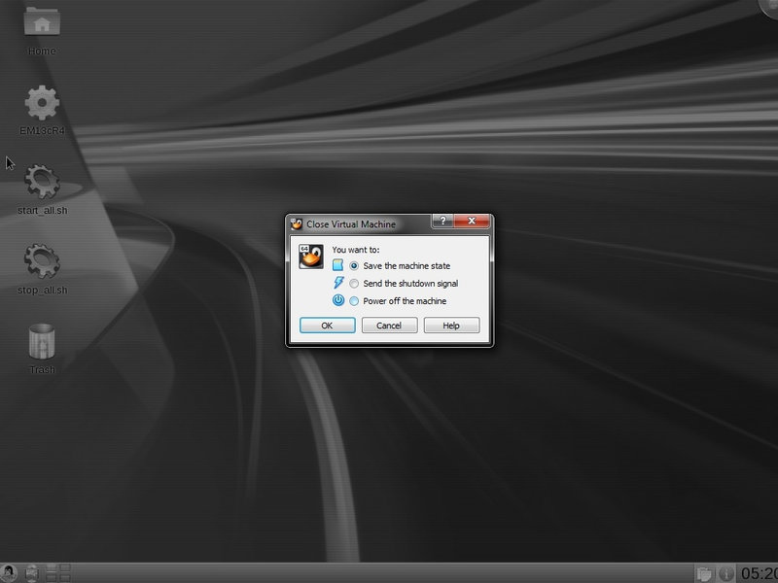Click the 64-bit Linux penguin icon
This screenshot has height=583, width=778.
(310, 257)
